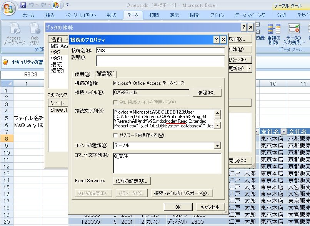
Task: Open the 表示 ribbon tab
Action: (x=174, y=15)
